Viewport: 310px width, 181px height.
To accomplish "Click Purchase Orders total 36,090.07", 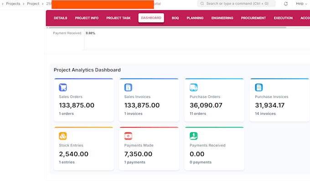I will click(206, 105).
